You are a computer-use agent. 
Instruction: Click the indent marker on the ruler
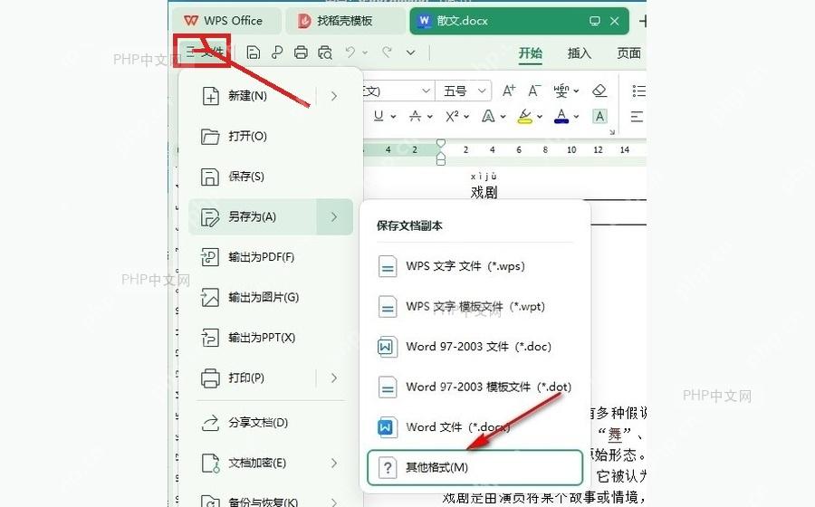[x=441, y=152]
